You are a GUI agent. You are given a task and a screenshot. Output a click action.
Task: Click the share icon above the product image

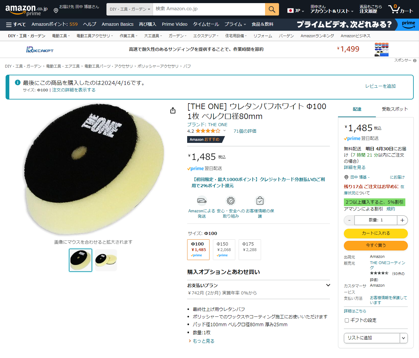(173, 110)
